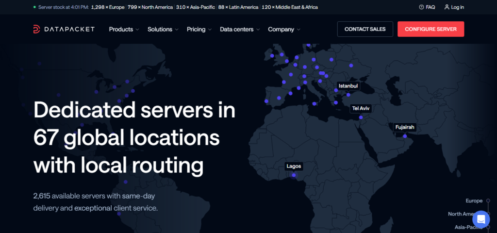Click the Contact Sales button
The height and width of the screenshot is (233, 497).
365,29
